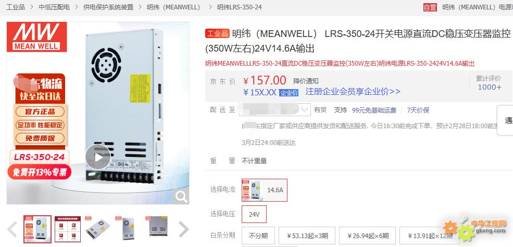
Task: Select the 14.6A current option
Action: pos(265,190)
